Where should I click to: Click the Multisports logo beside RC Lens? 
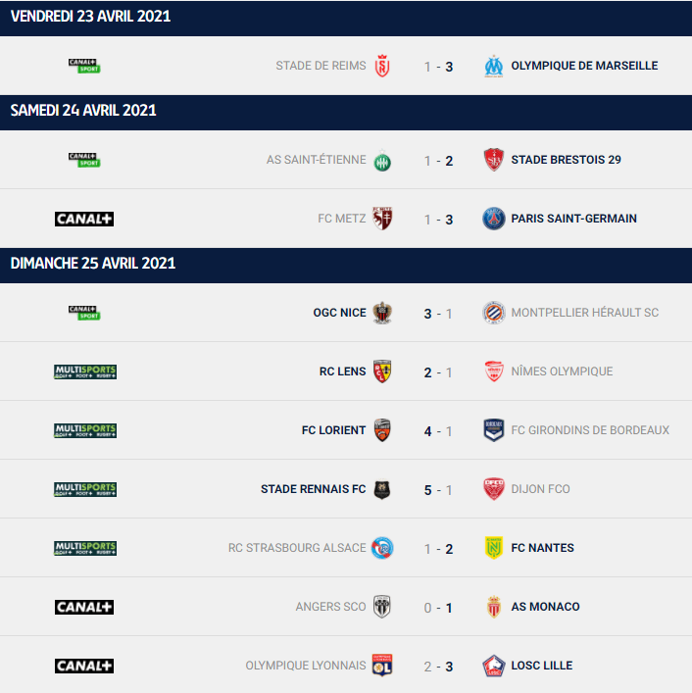[84, 371]
